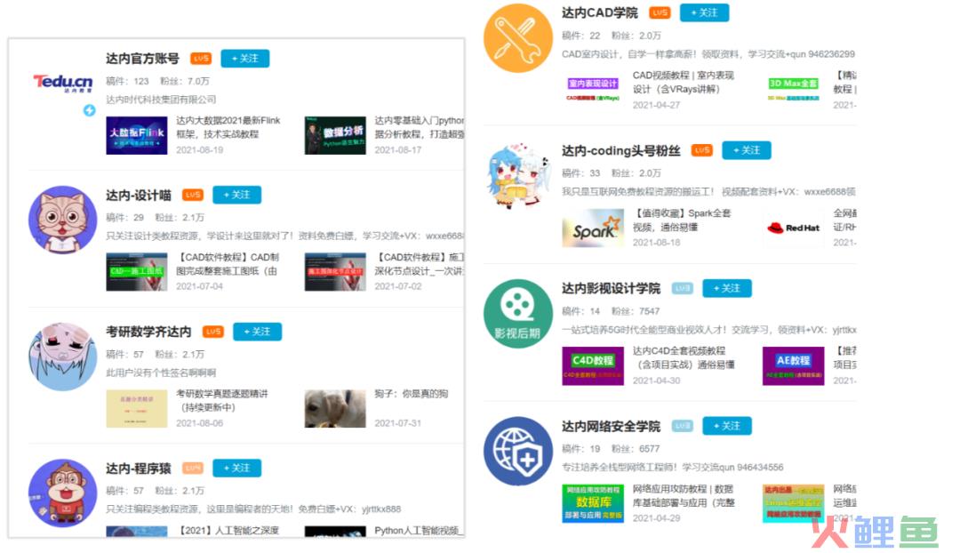Follow 达内网络安全学院 using +关注
The image size is (960, 553).
click(727, 426)
